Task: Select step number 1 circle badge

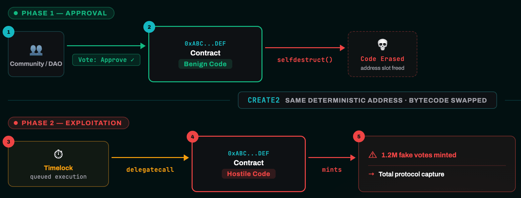Action: pyautogui.click(x=9, y=32)
